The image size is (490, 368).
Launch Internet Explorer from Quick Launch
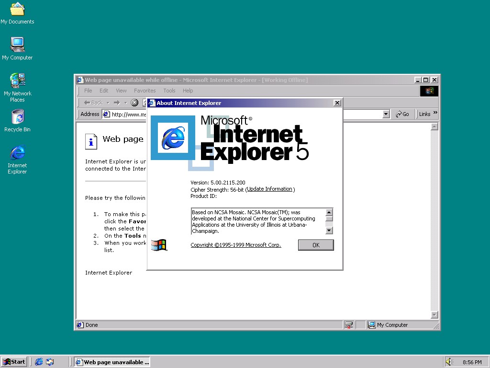(39, 362)
